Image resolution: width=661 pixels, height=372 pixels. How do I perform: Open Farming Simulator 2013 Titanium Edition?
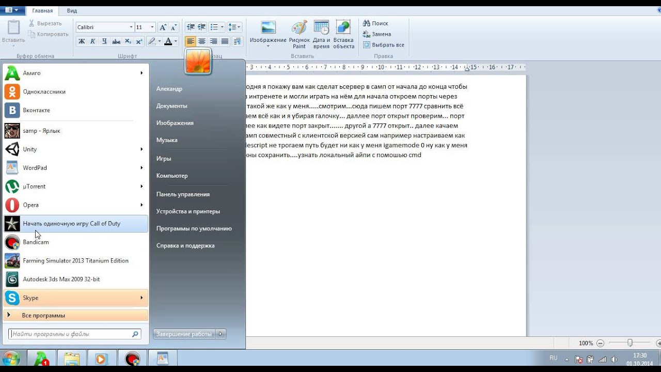[x=76, y=261]
